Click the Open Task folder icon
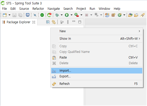Image resolution: width=147 pixels, height=106 pixels. [x=136, y=15]
